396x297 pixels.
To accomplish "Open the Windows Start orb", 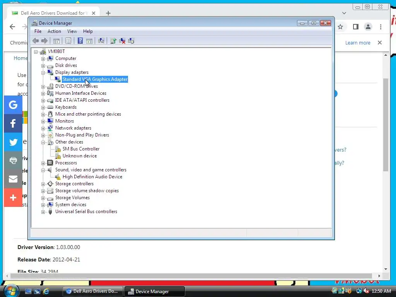I will pos(11,291).
